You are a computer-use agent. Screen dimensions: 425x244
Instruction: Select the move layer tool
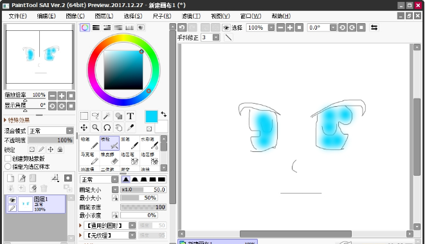(x=84, y=127)
